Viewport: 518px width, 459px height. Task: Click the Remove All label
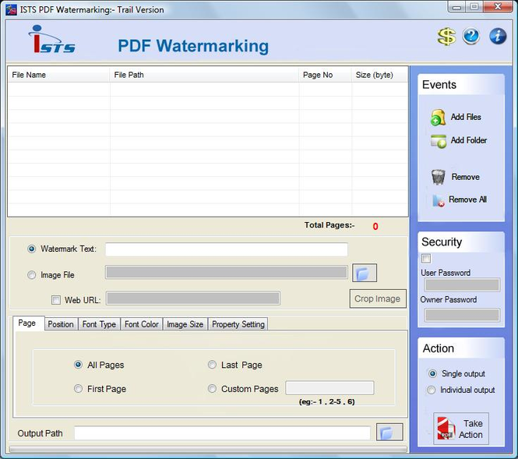tap(467, 199)
